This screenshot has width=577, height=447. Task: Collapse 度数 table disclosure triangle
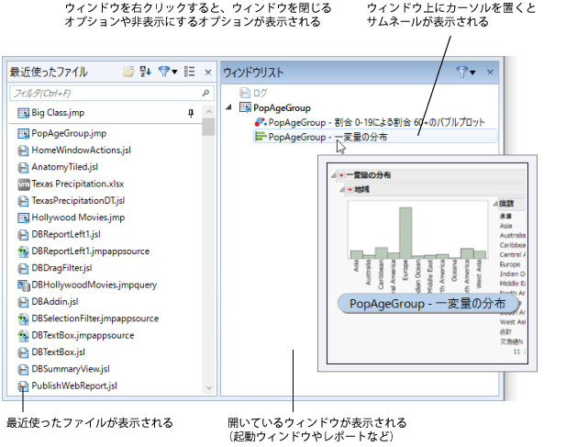tap(495, 204)
